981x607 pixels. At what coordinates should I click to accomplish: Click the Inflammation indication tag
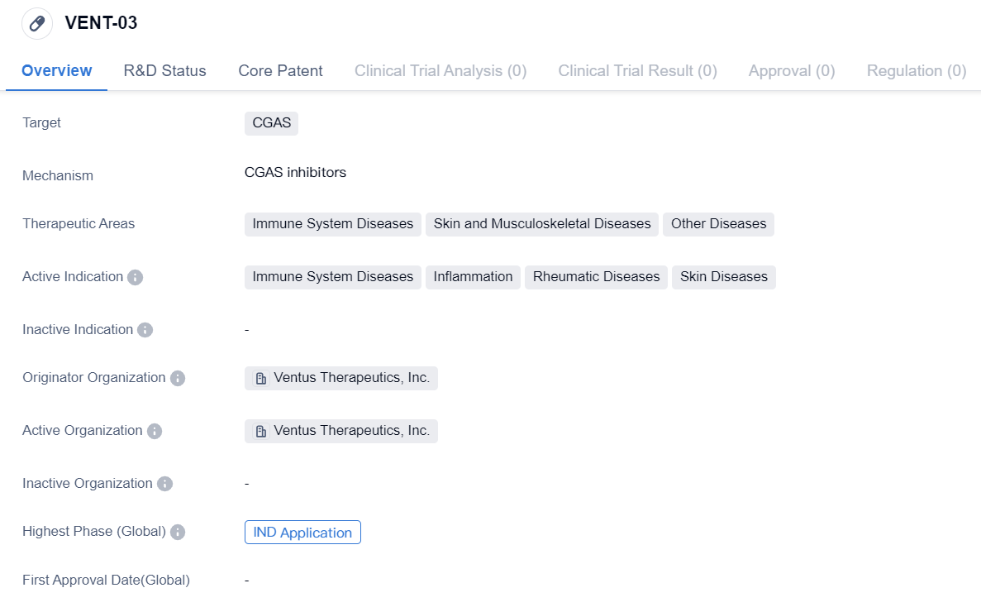click(x=473, y=277)
